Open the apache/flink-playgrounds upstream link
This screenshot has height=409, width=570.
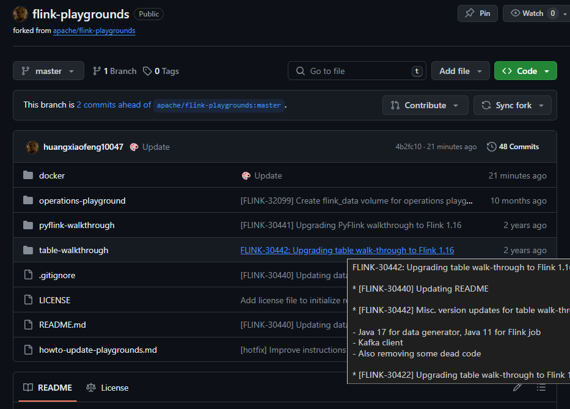click(x=94, y=31)
